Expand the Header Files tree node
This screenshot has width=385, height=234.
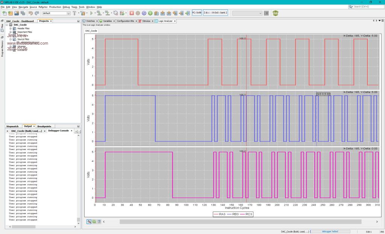pos(11,28)
